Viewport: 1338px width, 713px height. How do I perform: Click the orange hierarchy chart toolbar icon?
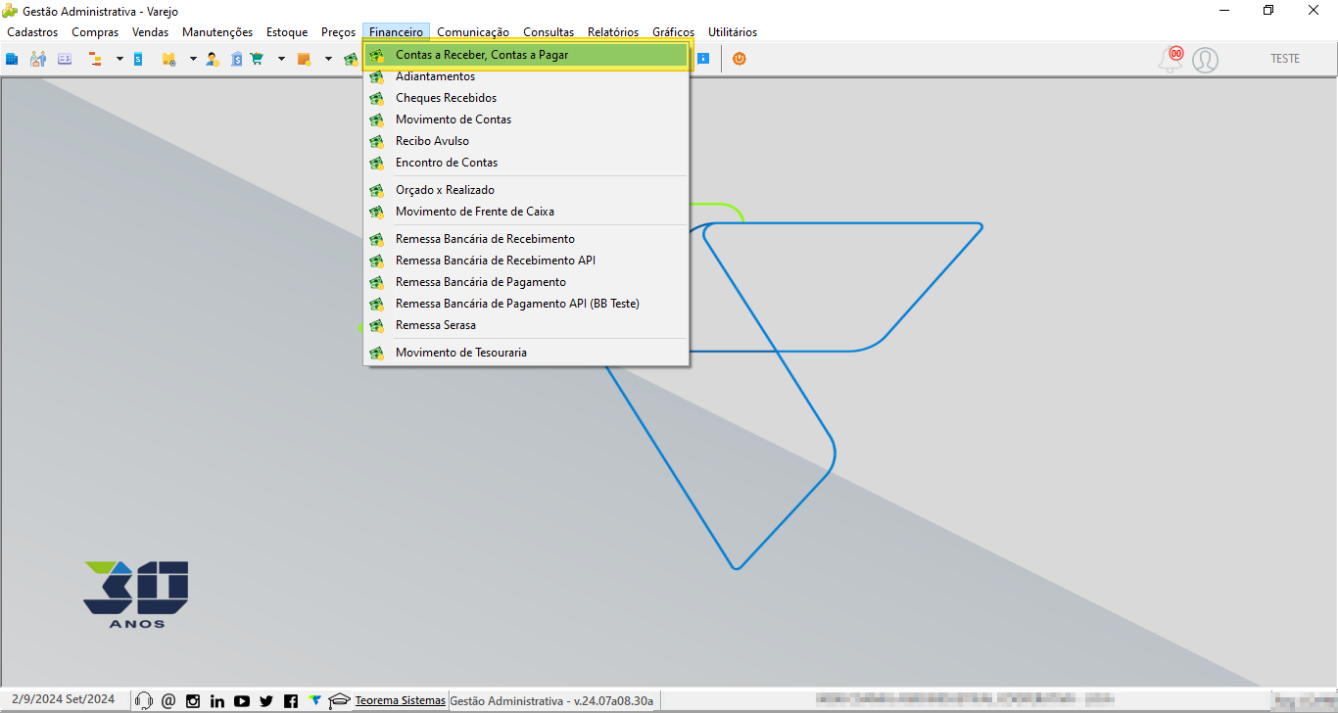96,59
